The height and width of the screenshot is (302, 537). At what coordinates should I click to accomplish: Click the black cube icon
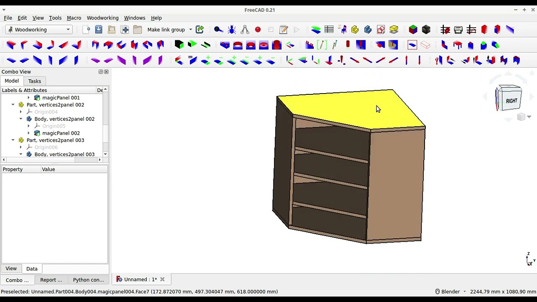click(426, 29)
